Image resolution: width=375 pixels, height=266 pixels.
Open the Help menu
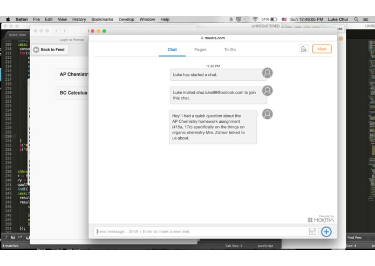point(165,19)
